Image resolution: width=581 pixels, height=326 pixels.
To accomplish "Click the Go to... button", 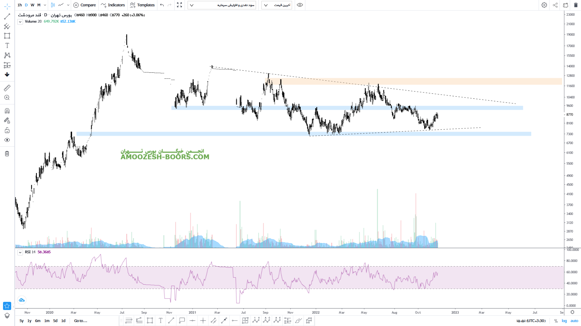I will [x=80, y=321].
